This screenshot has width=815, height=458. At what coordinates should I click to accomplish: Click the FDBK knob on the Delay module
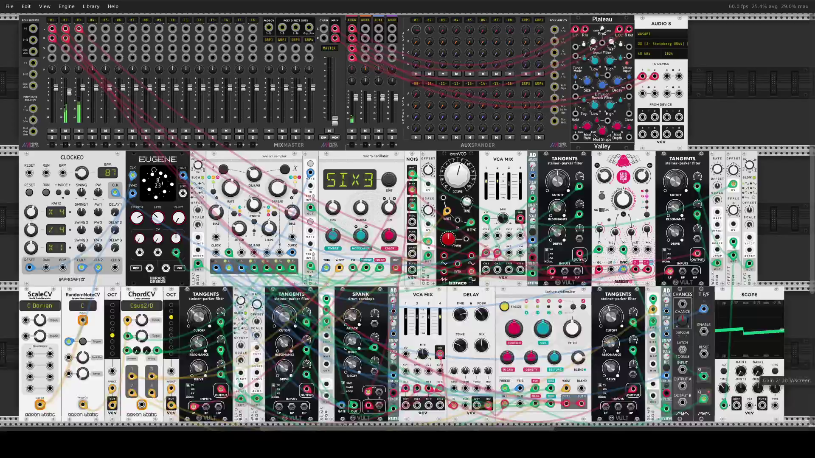click(x=481, y=314)
